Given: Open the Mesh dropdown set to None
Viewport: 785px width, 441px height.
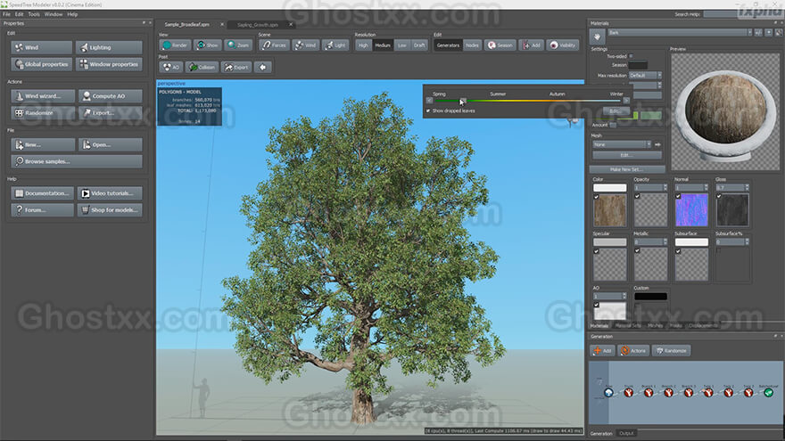Looking at the screenshot, I should point(622,144).
